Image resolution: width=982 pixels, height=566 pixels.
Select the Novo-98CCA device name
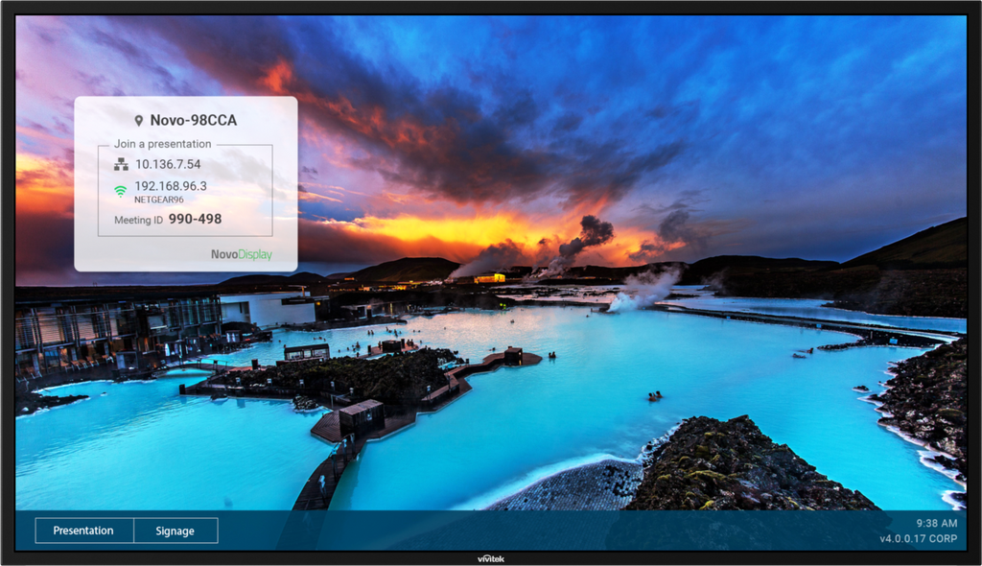[x=193, y=121]
